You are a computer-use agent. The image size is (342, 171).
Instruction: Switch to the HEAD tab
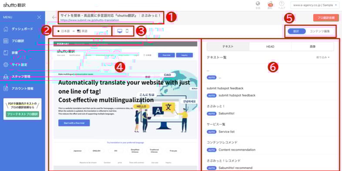tap(270, 47)
